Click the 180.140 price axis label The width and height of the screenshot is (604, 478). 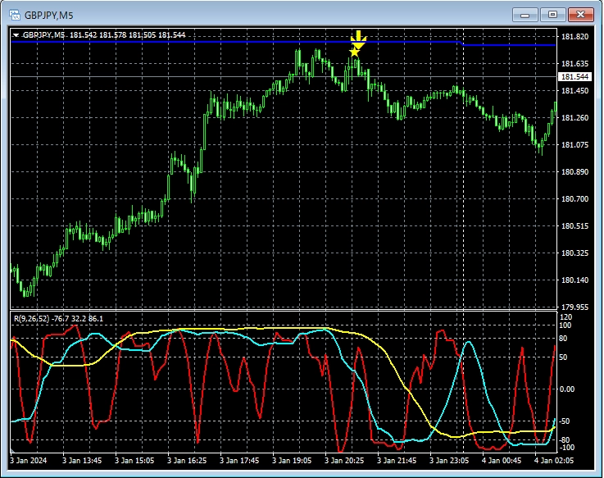tap(573, 280)
